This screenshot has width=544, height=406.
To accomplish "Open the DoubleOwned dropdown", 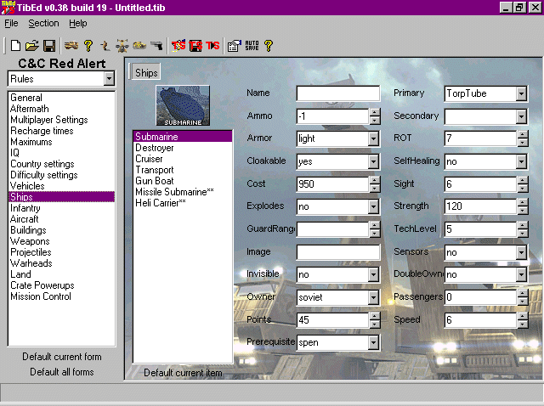I will (521, 275).
